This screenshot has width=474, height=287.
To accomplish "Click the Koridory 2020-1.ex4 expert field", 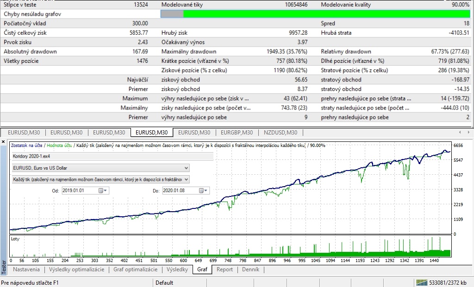I will pos(112,156).
